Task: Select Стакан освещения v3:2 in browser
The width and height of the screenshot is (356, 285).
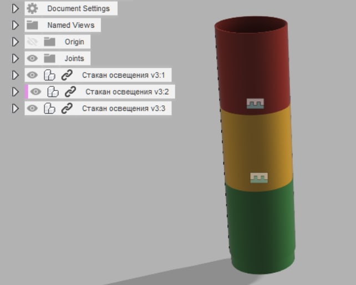Action: coord(127,91)
